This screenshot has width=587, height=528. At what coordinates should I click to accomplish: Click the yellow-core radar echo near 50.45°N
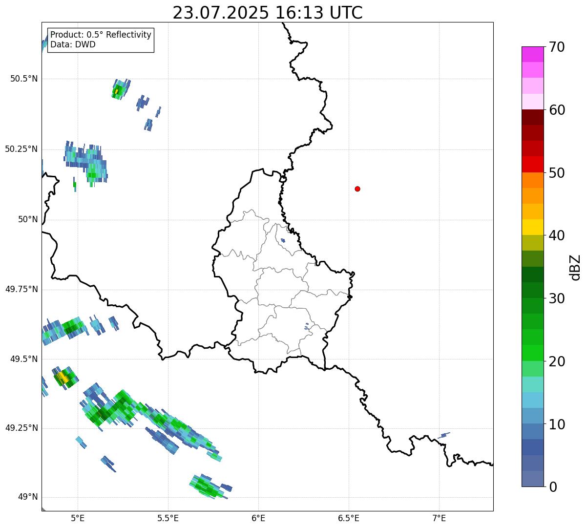120,89
